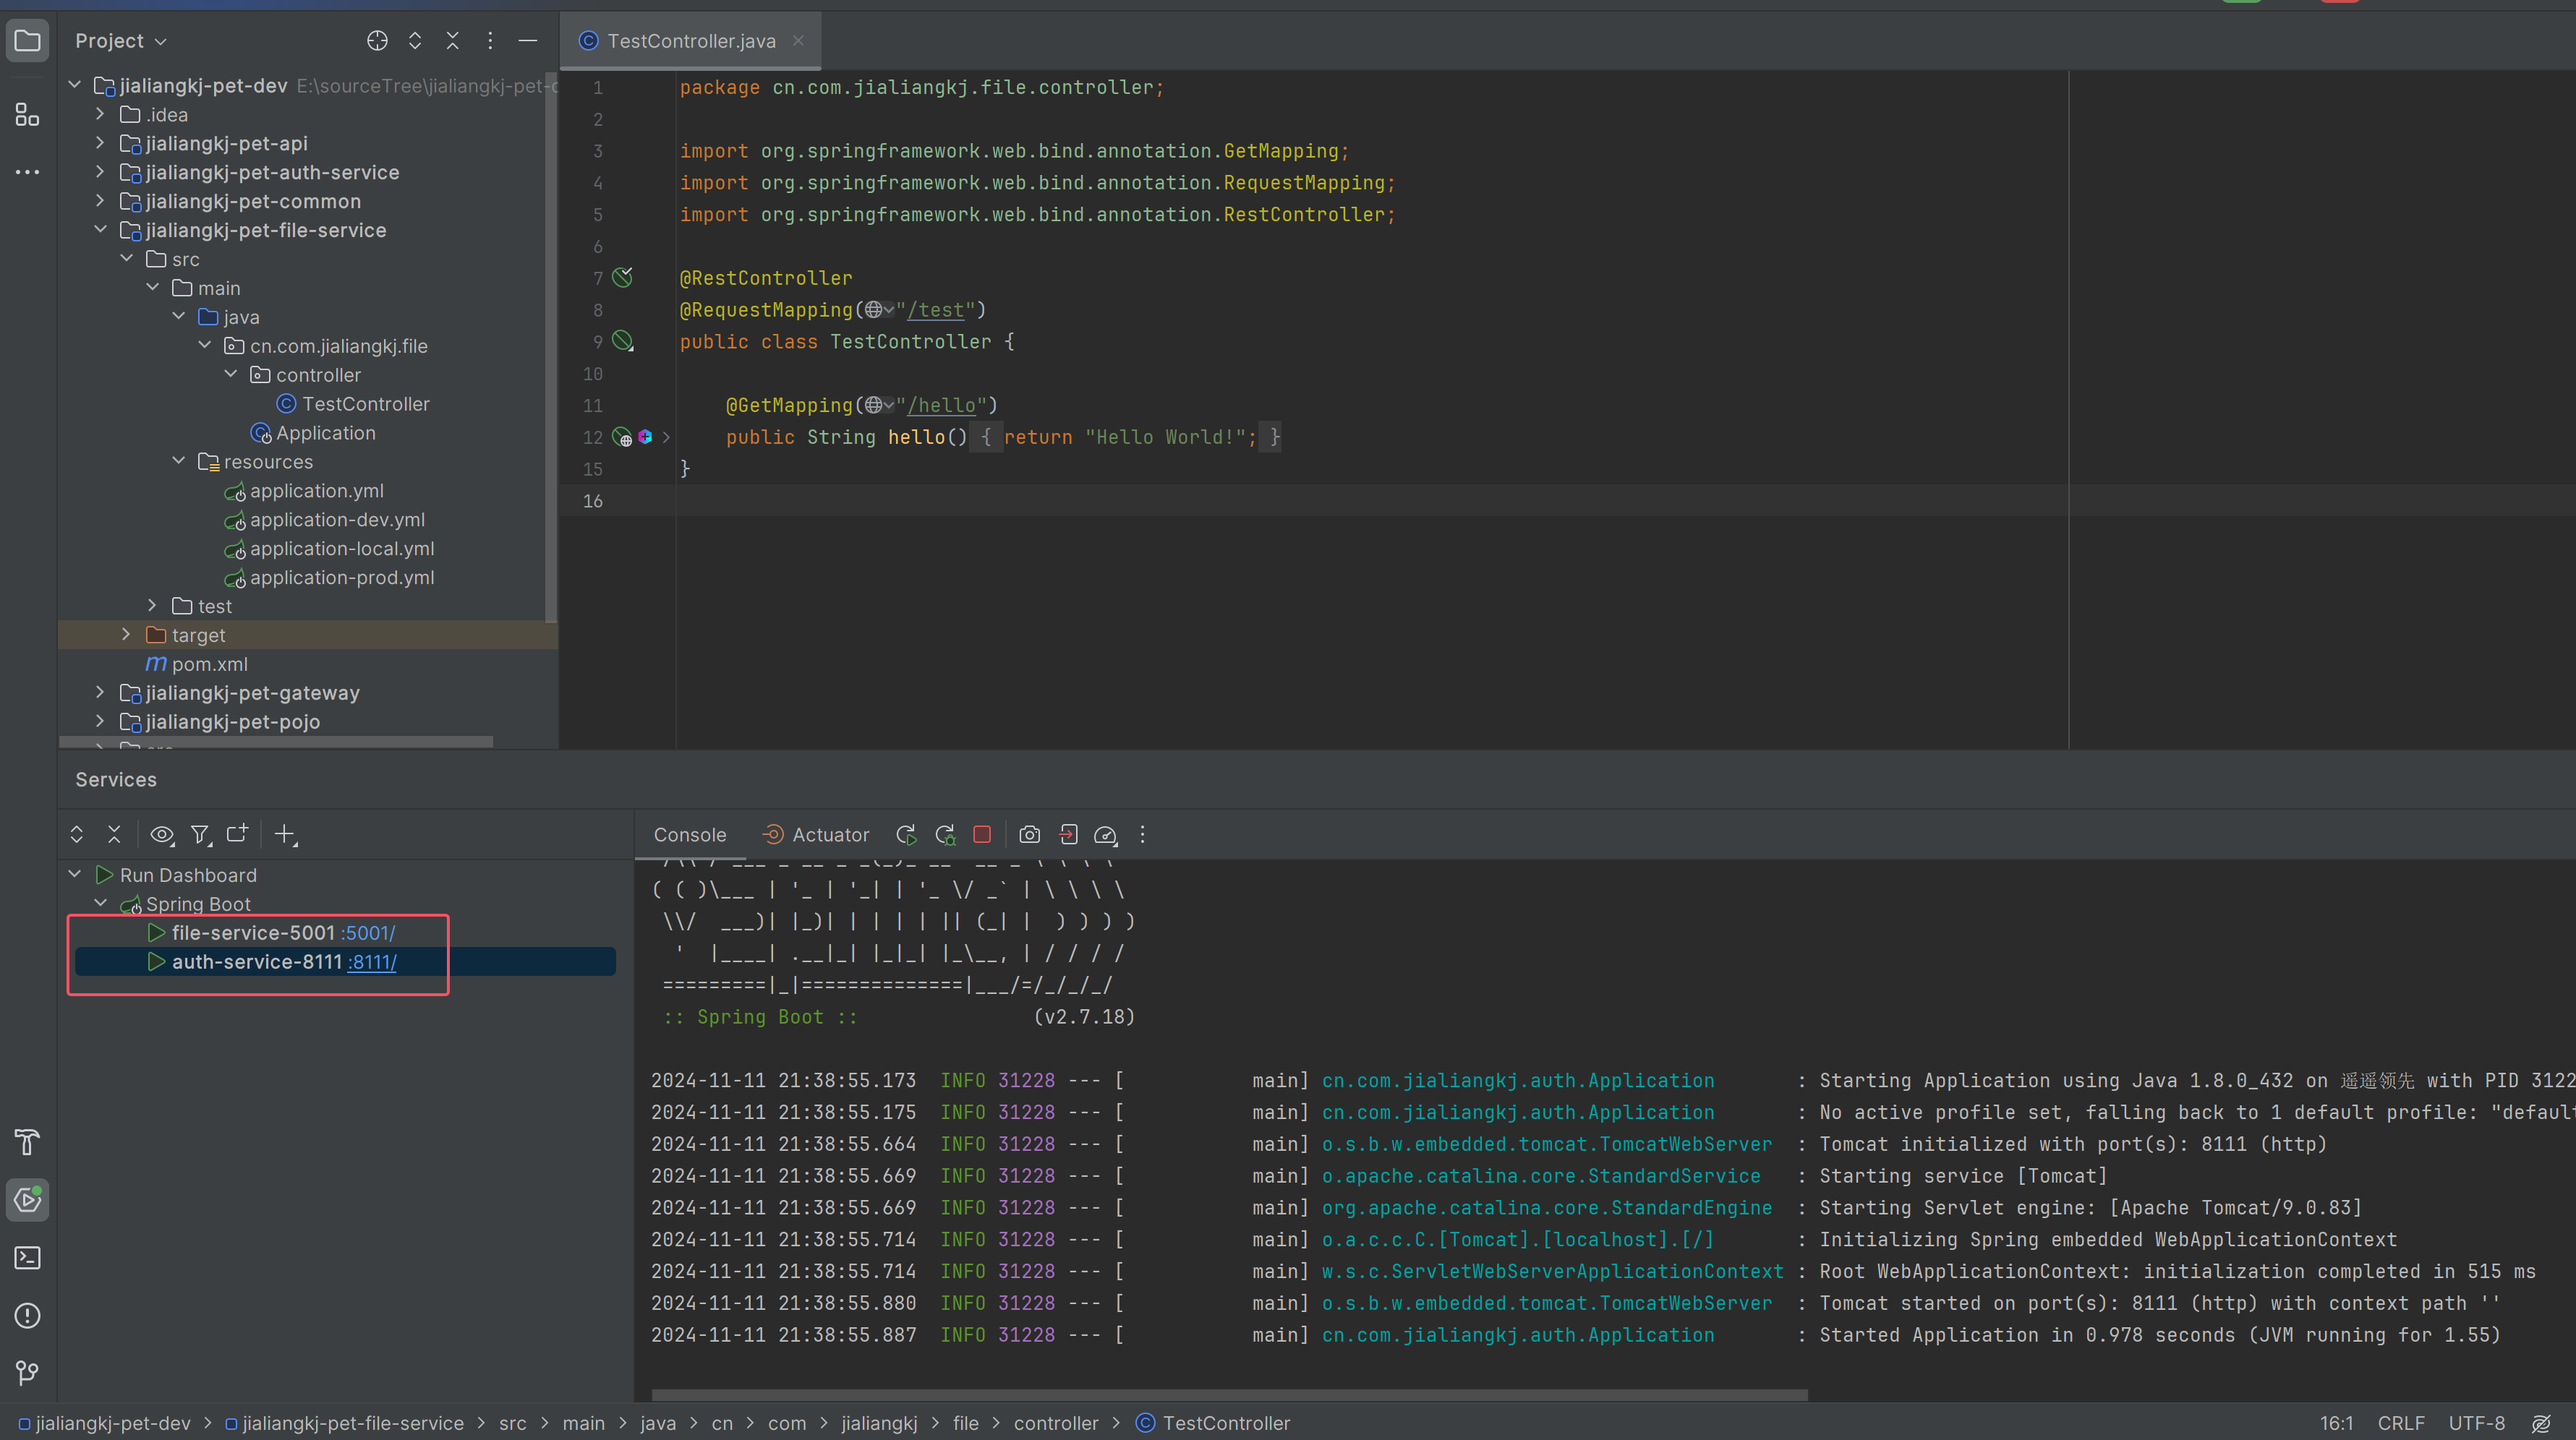Expand the jialiangkj-pet-gateway module
Screen dimensions: 2576x1440
tap(101, 692)
